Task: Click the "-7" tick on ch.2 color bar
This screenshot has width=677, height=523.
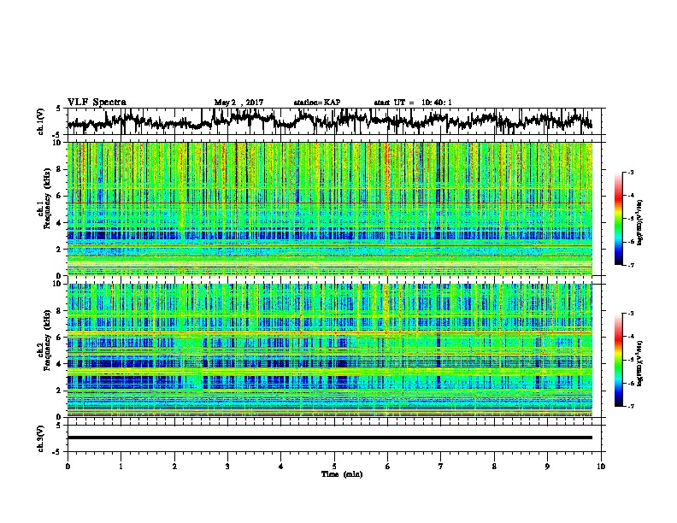Action: 631,406
